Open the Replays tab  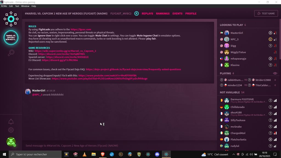[x=147, y=13]
